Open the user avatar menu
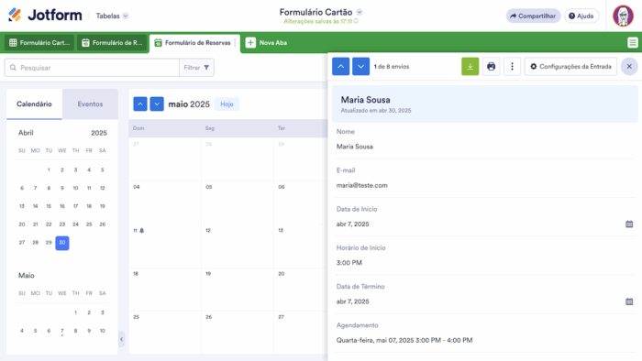The height and width of the screenshot is (361, 642). [x=623, y=16]
